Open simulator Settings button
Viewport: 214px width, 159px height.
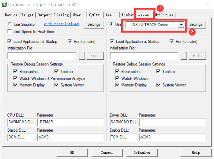click(x=94, y=24)
